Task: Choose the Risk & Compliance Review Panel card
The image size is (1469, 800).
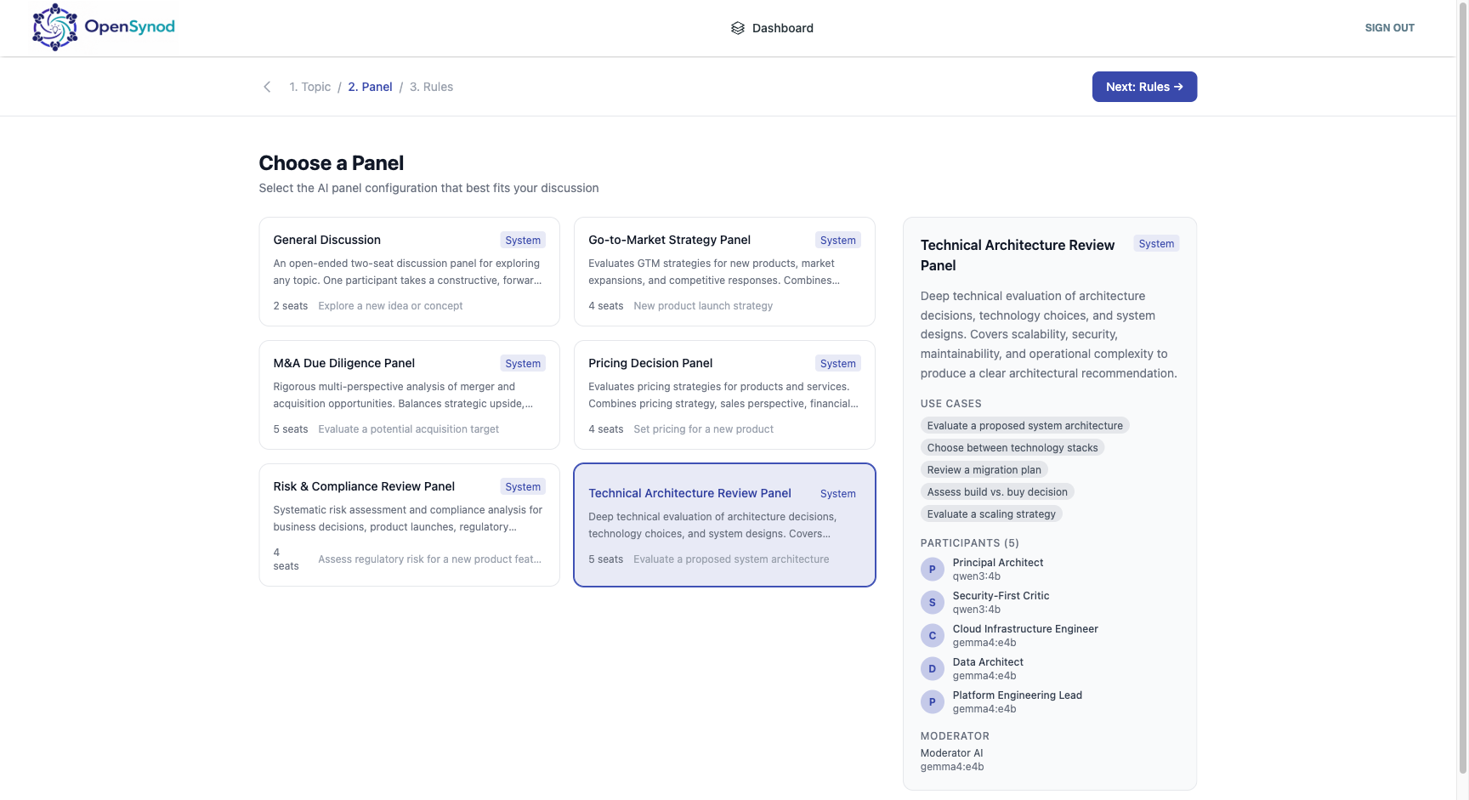Action: point(409,525)
